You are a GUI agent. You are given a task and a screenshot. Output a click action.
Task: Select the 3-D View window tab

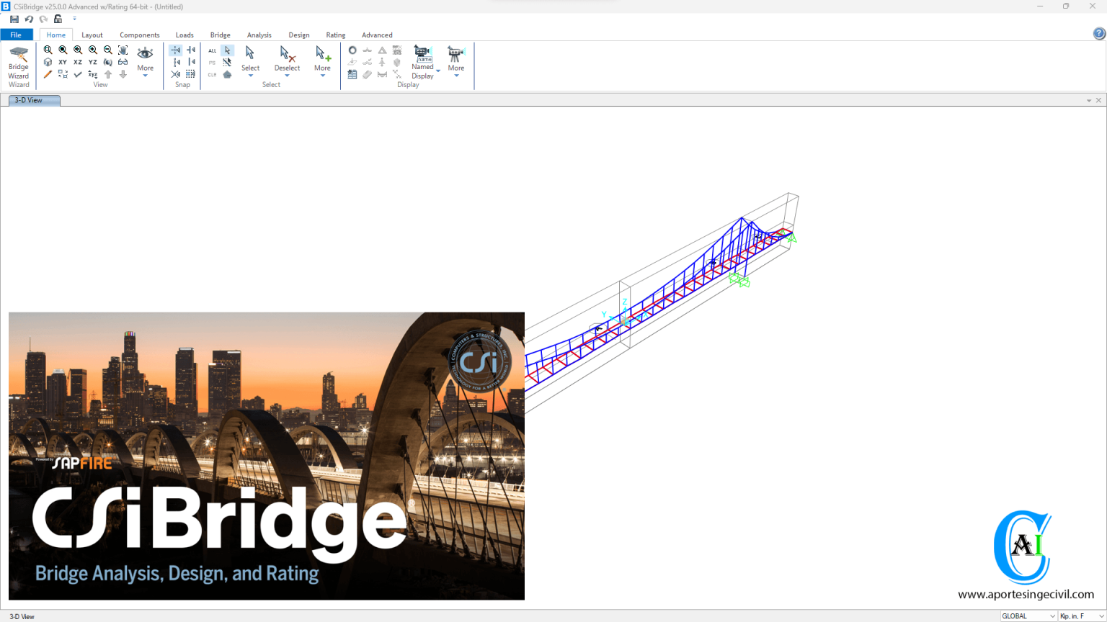(34, 100)
